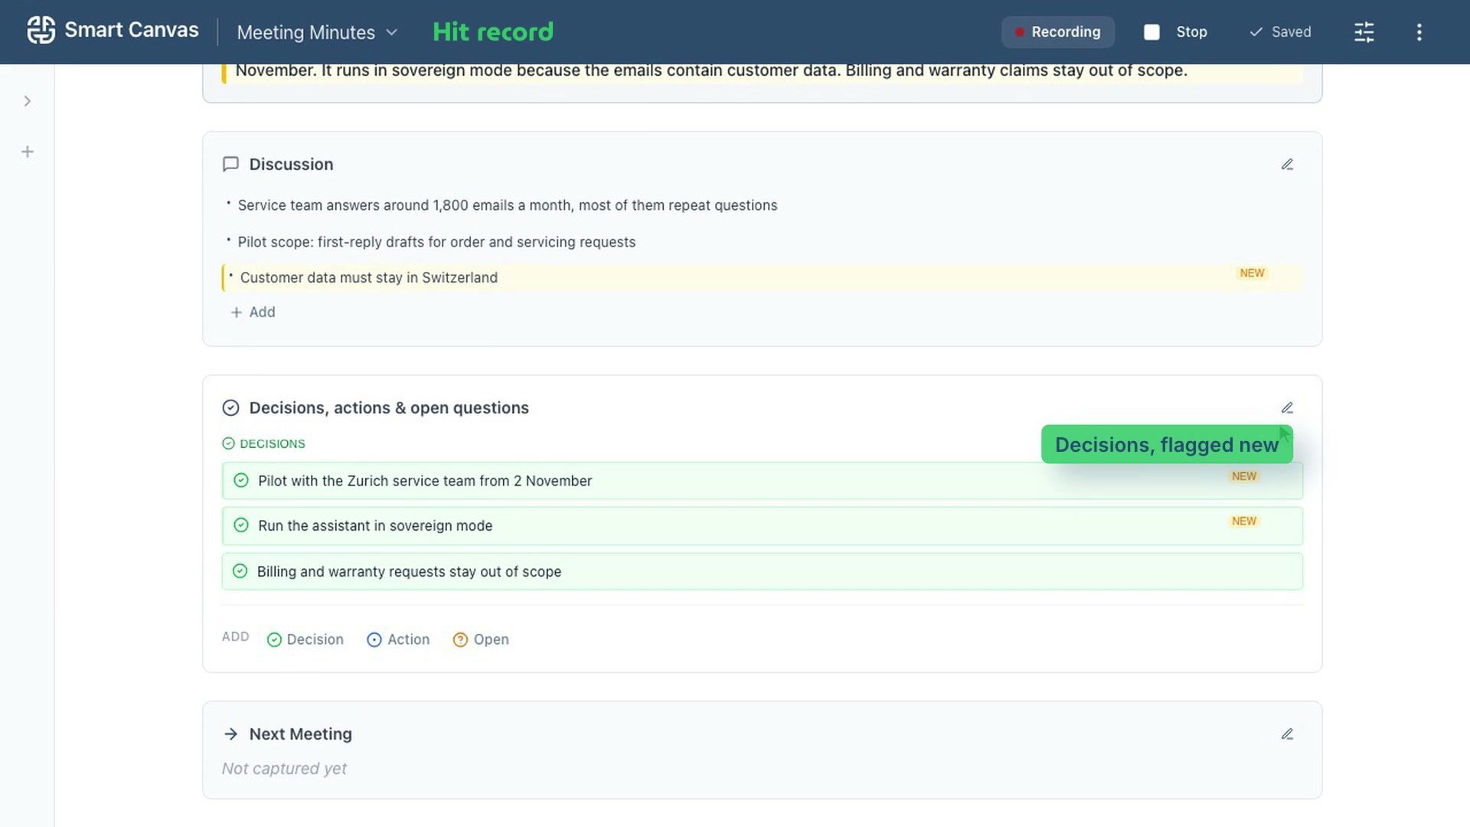
Task: Click the Recording status indicator
Action: point(1057,32)
